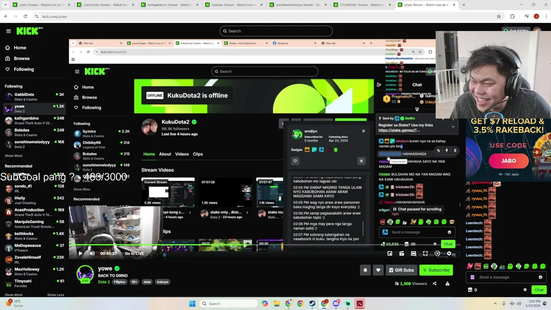Open zondo_41 recommended channel
551x310 pixels.
click(34, 188)
